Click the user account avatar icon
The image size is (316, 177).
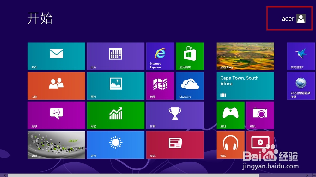point(301,19)
